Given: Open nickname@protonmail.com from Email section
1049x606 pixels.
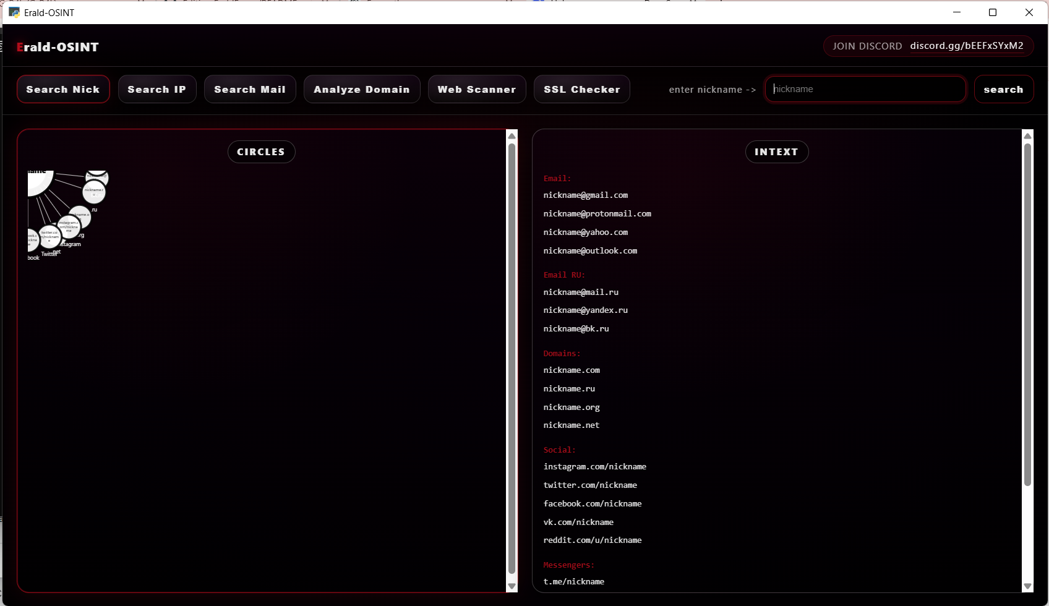Looking at the screenshot, I should [597, 213].
